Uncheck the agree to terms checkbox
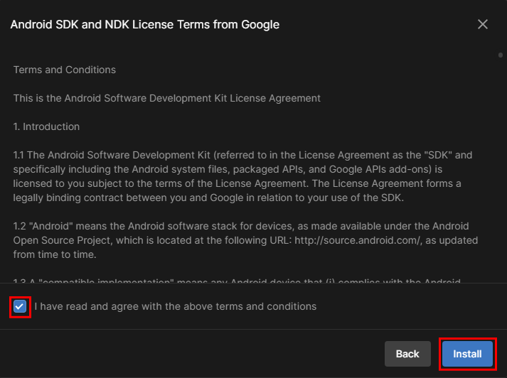507x378 pixels. (x=20, y=306)
